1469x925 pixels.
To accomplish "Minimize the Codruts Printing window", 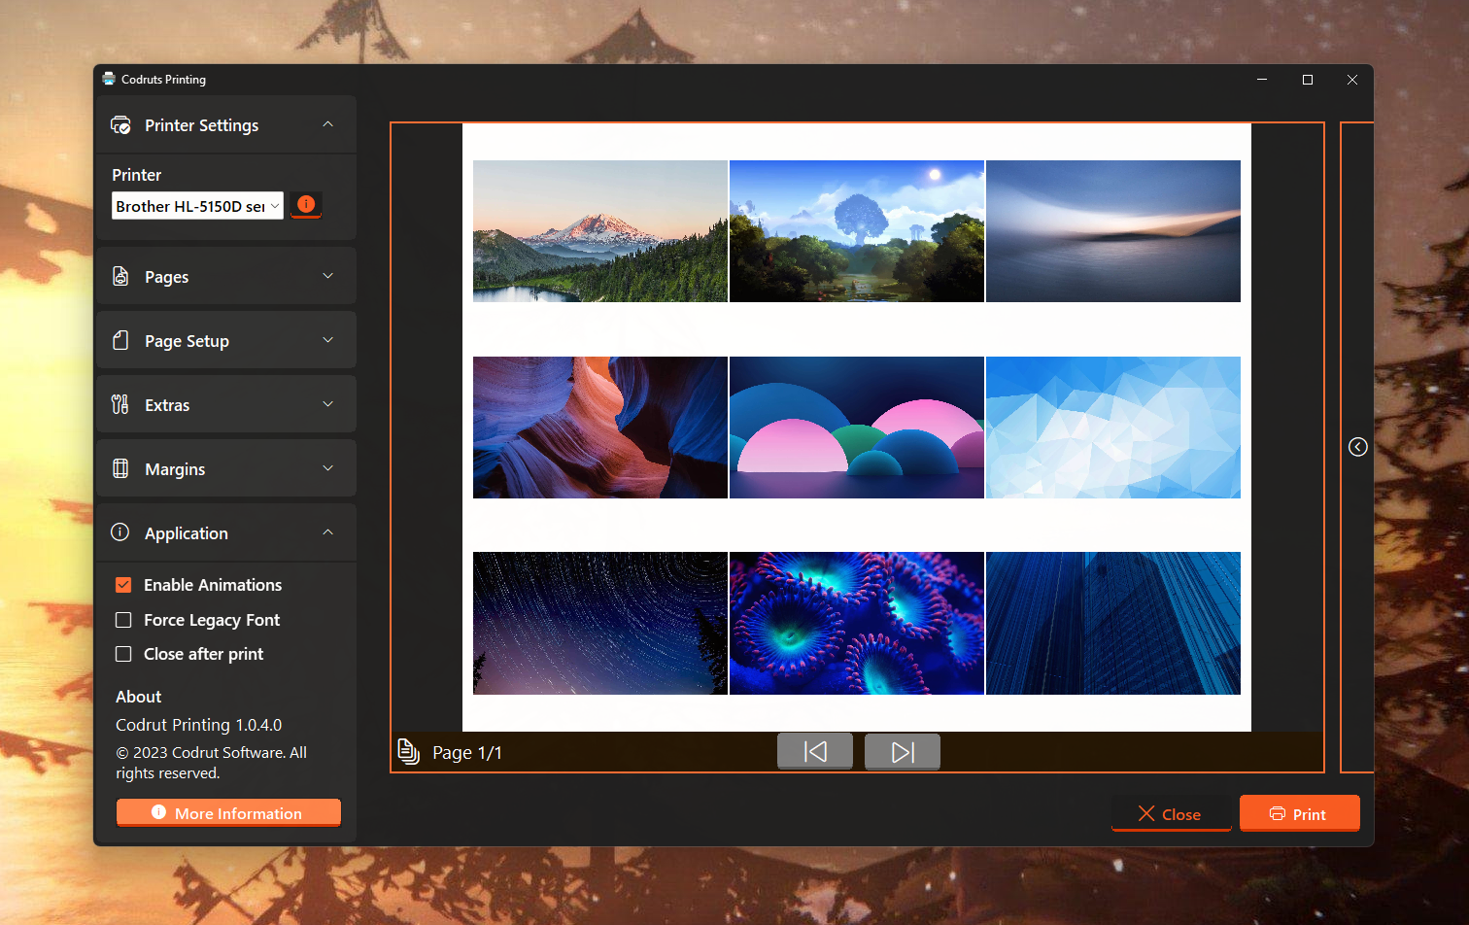I will click(x=1262, y=80).
